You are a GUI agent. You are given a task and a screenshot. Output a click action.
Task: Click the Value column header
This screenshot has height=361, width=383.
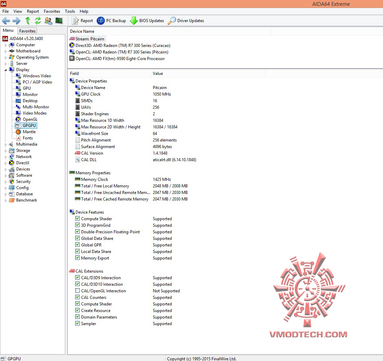pyautogui.click(x=208, y=74)
